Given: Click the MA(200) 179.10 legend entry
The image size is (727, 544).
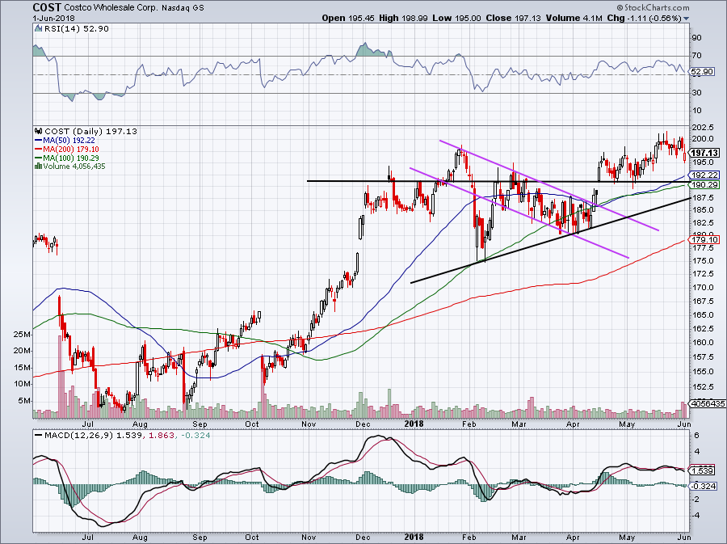Looking at the screenshot, I should coord(71,150).
